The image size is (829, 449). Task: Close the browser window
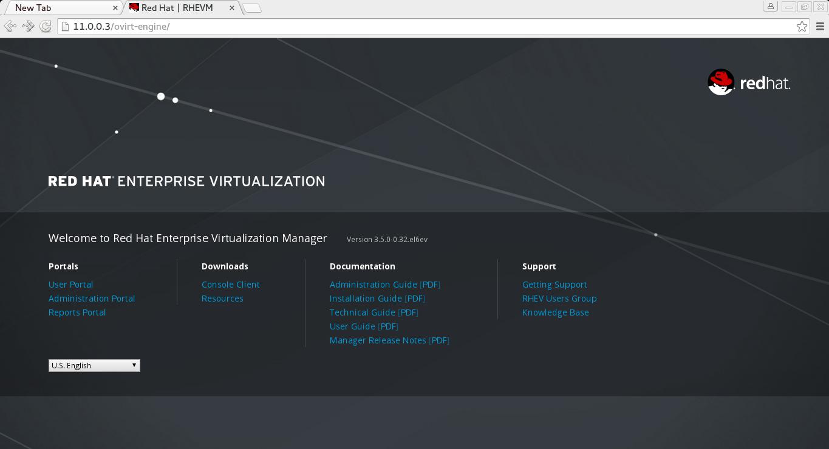(x=820, y=7)
